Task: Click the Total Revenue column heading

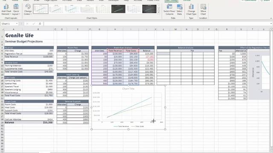Action: click(115, 51)
